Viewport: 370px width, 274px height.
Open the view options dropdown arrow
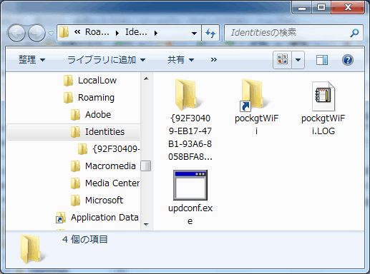[298, 60]
